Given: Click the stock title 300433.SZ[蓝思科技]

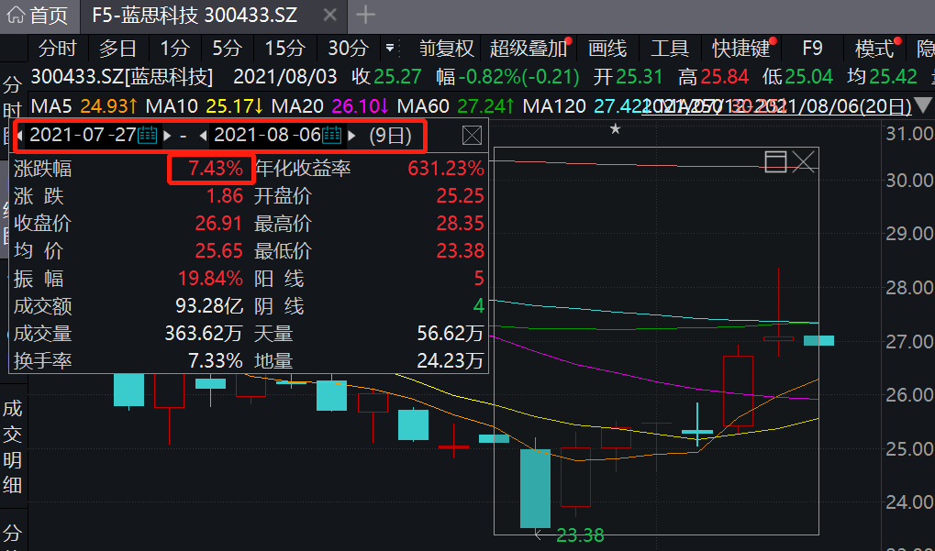Looking at the screenshot, I should click(122, 77).
